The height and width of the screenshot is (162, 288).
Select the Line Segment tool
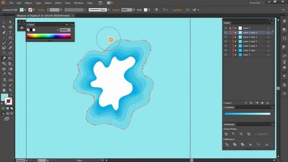pyautogui.click(x=4, y=38)
